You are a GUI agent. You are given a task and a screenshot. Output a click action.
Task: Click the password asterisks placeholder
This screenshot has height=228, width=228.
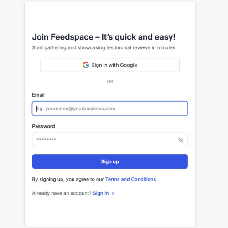tap(47, 139)
